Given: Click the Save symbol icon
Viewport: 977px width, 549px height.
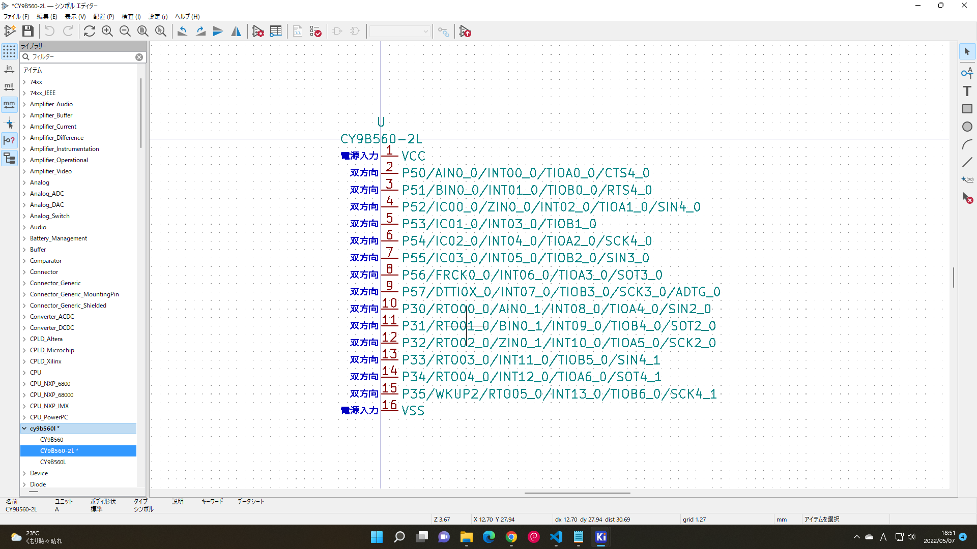Looking at the screenshot, I should (x=28, y=32).
